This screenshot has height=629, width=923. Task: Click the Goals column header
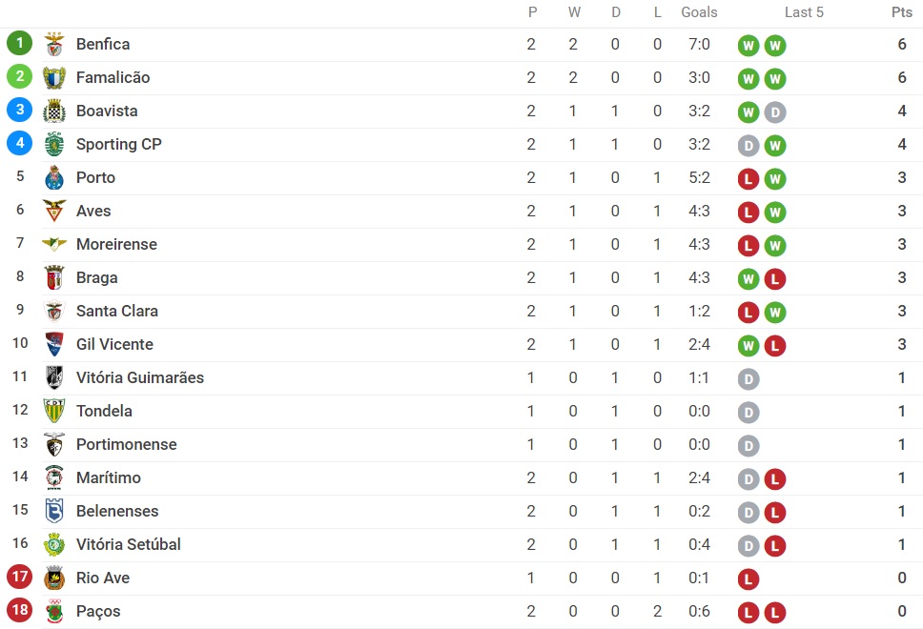[699, 12]
